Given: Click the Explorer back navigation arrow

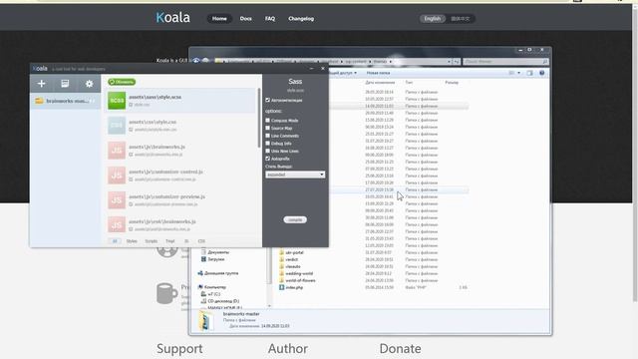Looking at the screenshot, I should click(x=196, y=61).
